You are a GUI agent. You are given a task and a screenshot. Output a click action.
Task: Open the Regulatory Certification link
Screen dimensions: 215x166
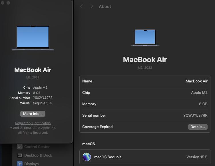point(33,123)
